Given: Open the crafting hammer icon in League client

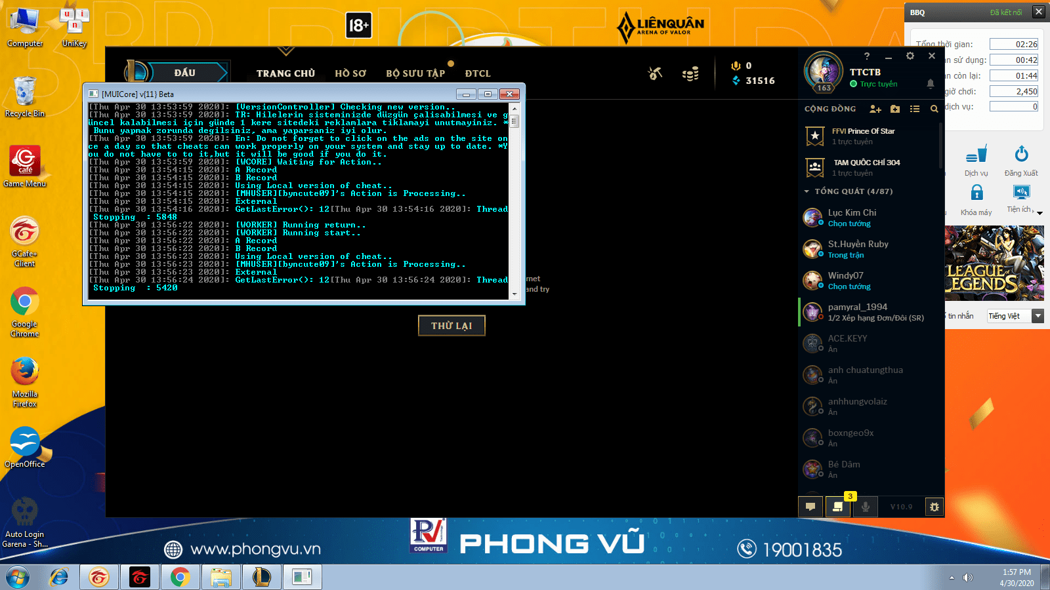Looking at the screenshot, I should coord(655,73).
